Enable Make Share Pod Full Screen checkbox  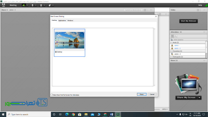[51, 95]
